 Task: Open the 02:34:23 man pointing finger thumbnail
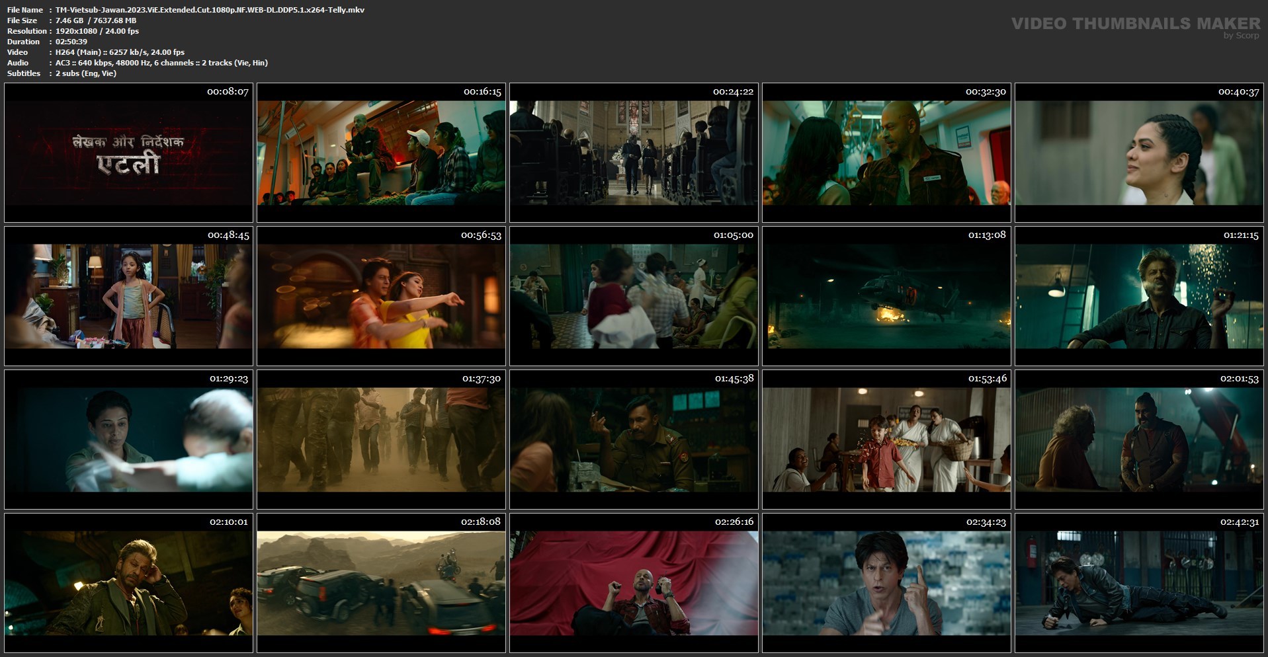tap(886, 583)
